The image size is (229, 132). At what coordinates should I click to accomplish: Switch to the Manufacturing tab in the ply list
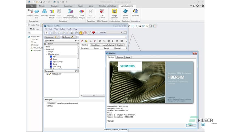tap(108, 45)
